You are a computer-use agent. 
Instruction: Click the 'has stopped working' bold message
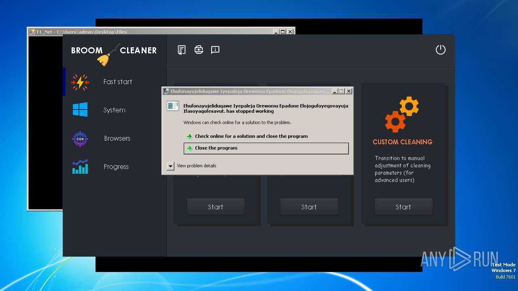click(x=266, y=109)
